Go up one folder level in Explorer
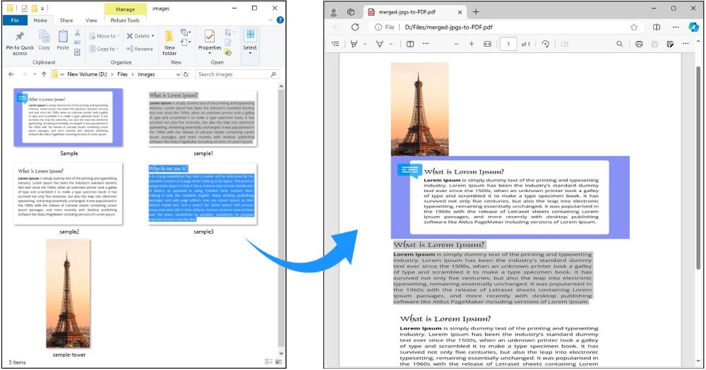 point(44,74)
